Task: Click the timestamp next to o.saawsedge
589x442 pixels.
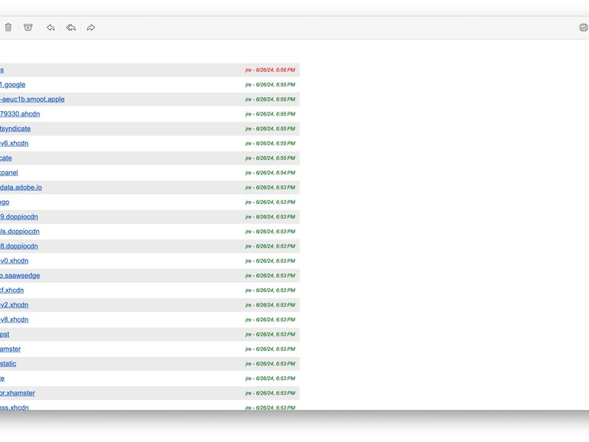Action: click(x=270, y=275)
